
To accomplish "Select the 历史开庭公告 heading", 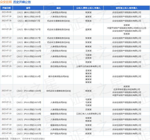I will point(22,2).
